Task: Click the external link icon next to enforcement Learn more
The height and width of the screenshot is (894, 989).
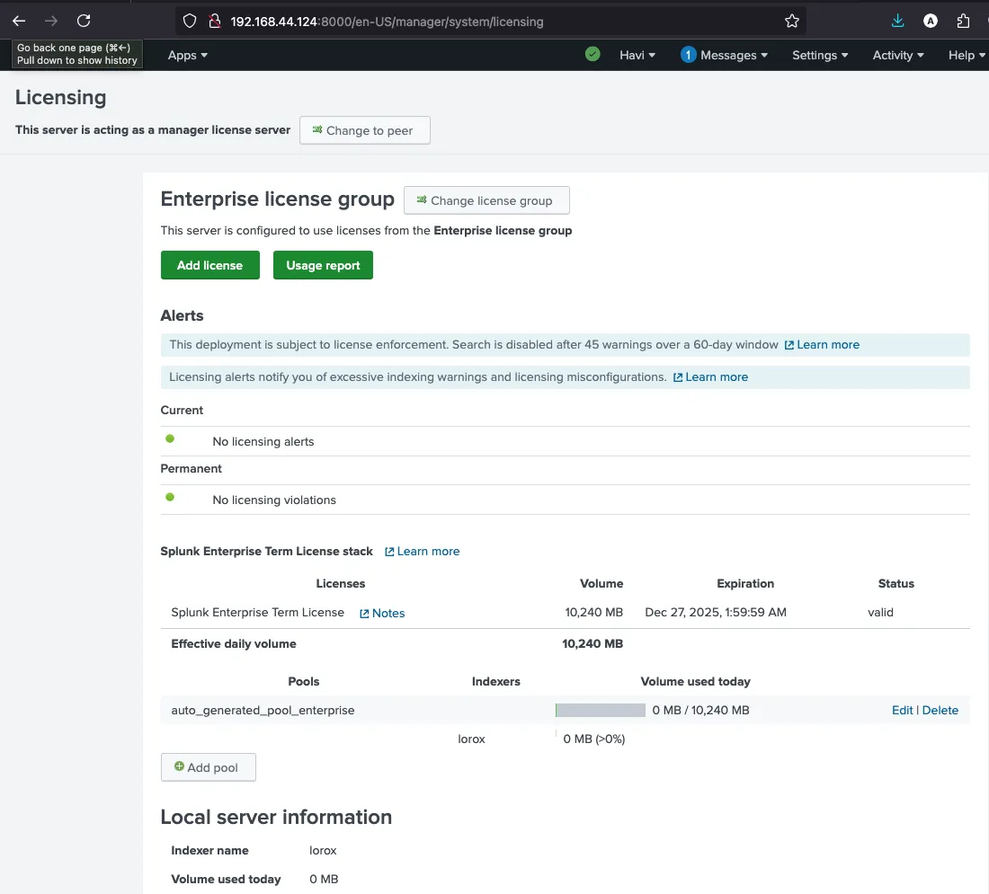Action: coord(789,344)
